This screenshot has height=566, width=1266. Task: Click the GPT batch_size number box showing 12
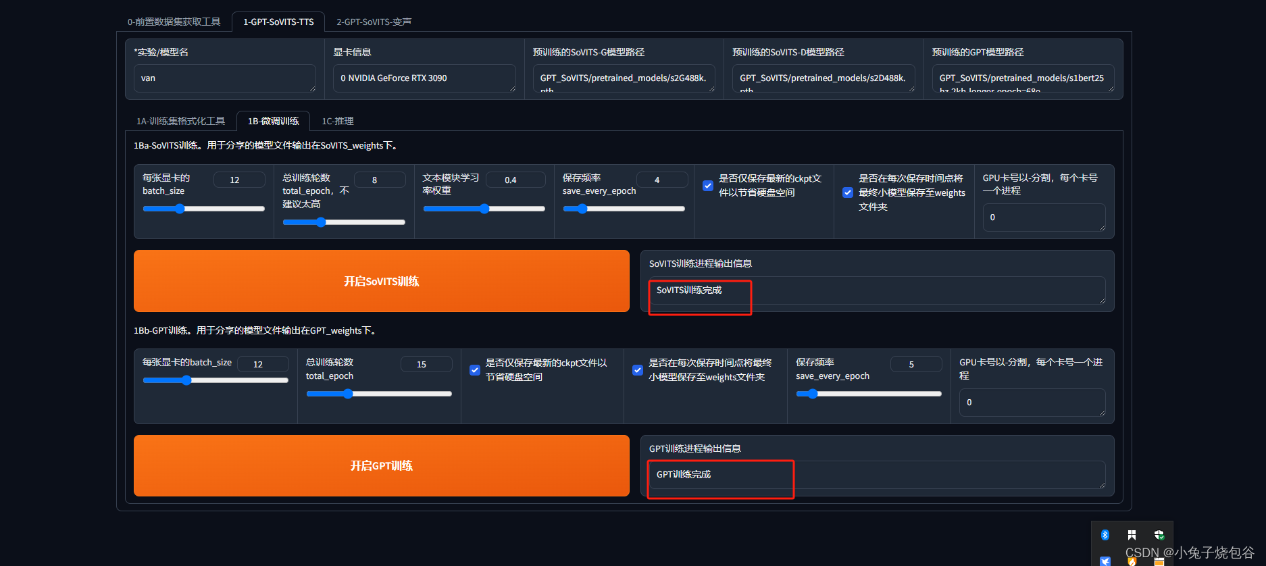click(263, 364)
